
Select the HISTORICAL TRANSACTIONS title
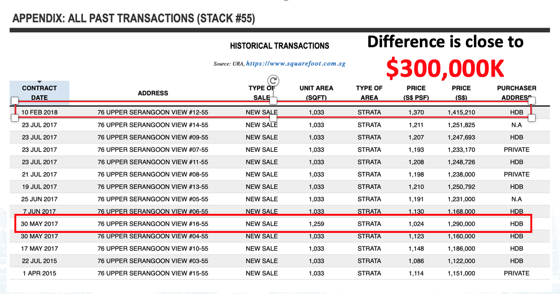pyautogui.click(x=280, y=46)
